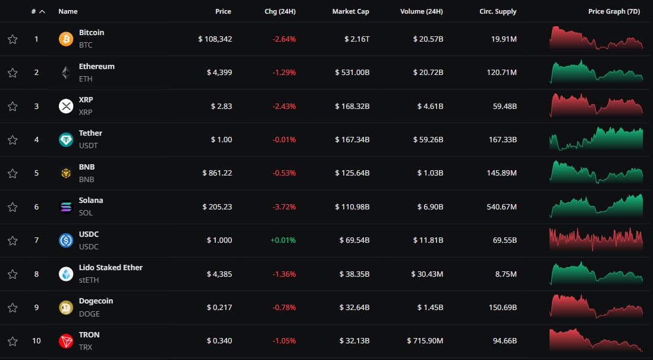Click the Ethereum diamond logo icon
653x360 pixels.
(65, 73)
